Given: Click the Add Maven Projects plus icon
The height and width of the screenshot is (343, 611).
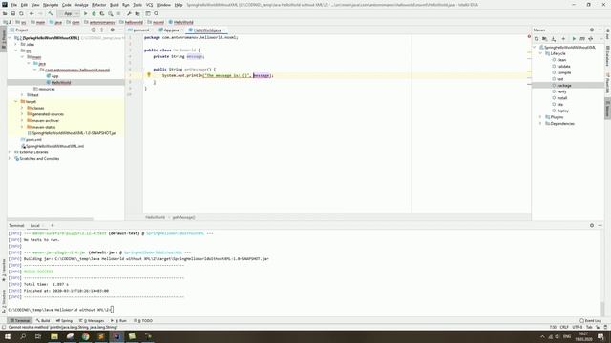Looking at the screenshot, I should point(563,39).
